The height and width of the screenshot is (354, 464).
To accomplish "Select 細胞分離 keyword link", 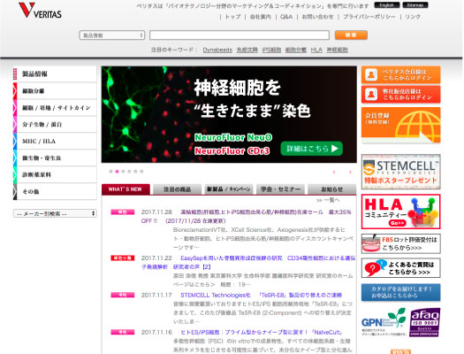I will [x=296, y=50].
